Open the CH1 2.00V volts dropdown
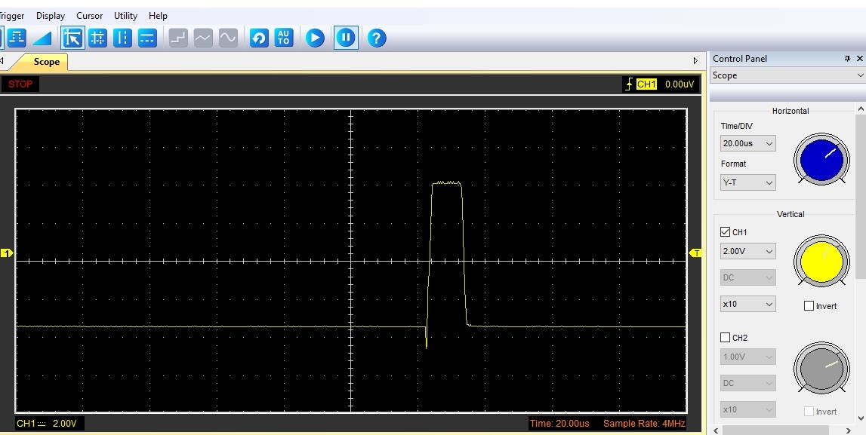866x435 pixels. pos(747,251)
